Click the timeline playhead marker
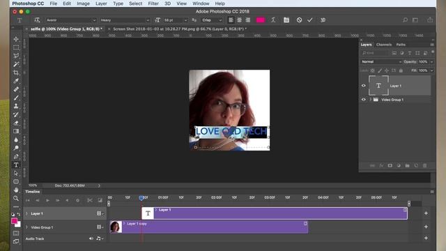The height and width of the screenshot is (251, 446). (x=141, y=198)
